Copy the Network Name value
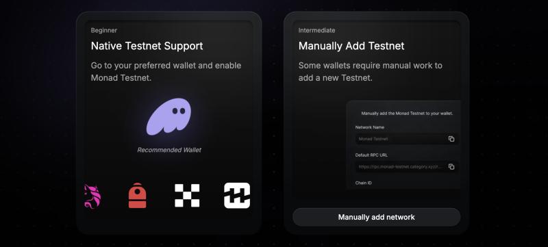This screenshot has width=548, height=247. click(x=451, y=139)
